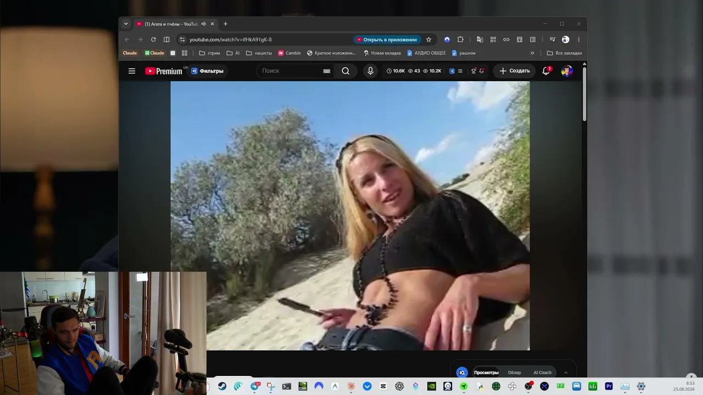Viewport: 703px width, 395px height.
Task: Open the AI bookmarks folder
Action: 233,53
